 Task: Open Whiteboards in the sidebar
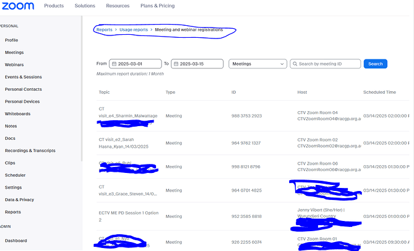tap(17, 114)
